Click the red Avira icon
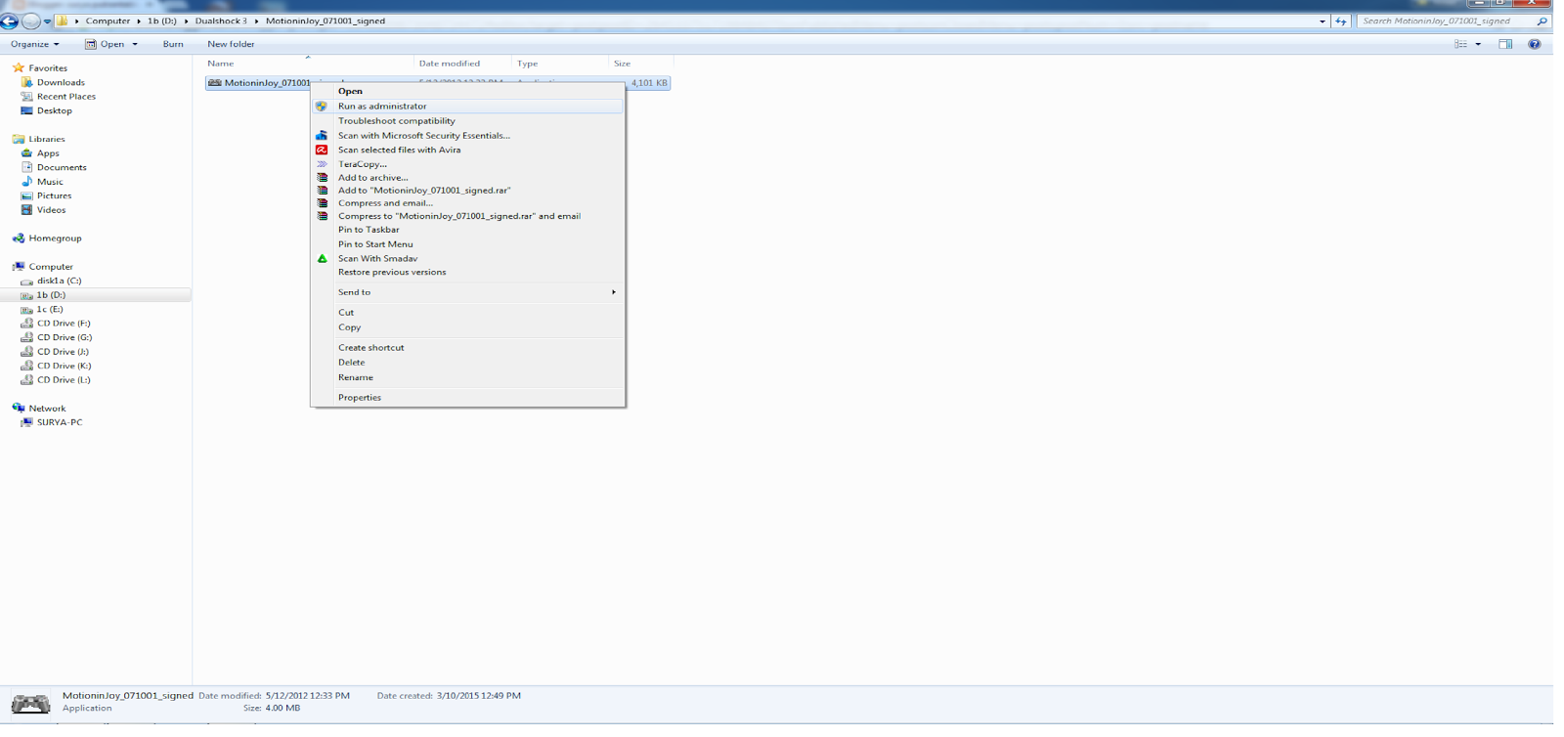 point(322,150)
